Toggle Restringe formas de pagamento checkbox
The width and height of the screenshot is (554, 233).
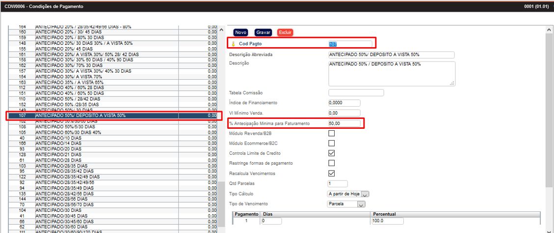[x=331, y=163]
